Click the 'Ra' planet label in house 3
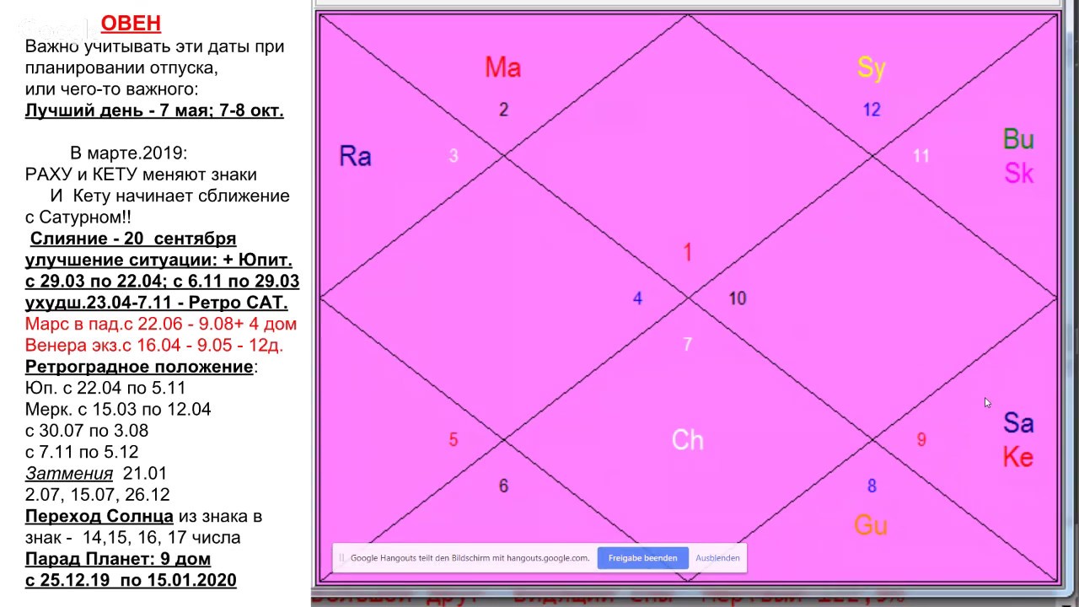This screenshot has height=607, width=1079. pos(355,156)
